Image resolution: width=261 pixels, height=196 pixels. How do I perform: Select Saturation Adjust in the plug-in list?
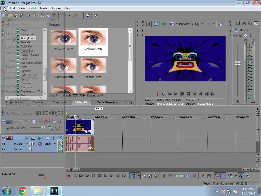(x=31, y=63)
